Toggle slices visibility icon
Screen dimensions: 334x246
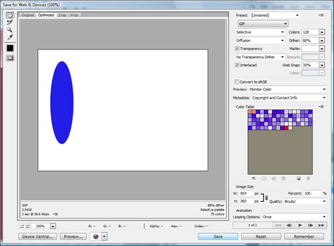pyautogui.click(x=10, y=58)
